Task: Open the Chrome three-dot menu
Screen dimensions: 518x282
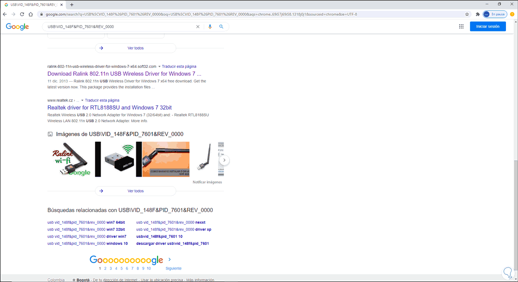Action: pos(512,14)
